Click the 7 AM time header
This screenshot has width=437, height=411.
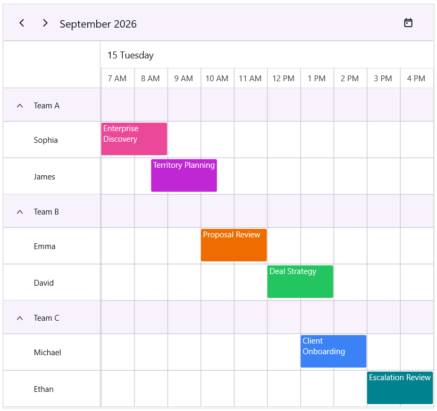tap(117, 79)
